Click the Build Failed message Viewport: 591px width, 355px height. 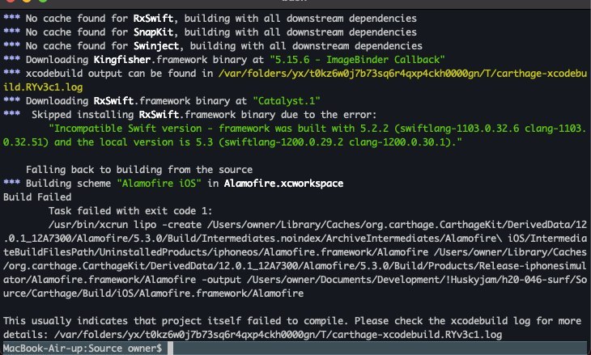pyautogui.click(x=37, y=197)
